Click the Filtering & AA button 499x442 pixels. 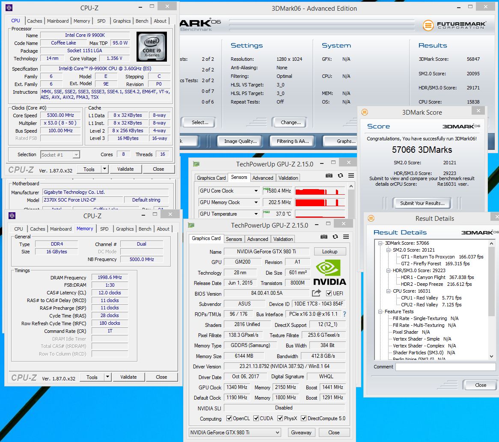[x=293, y=141]
